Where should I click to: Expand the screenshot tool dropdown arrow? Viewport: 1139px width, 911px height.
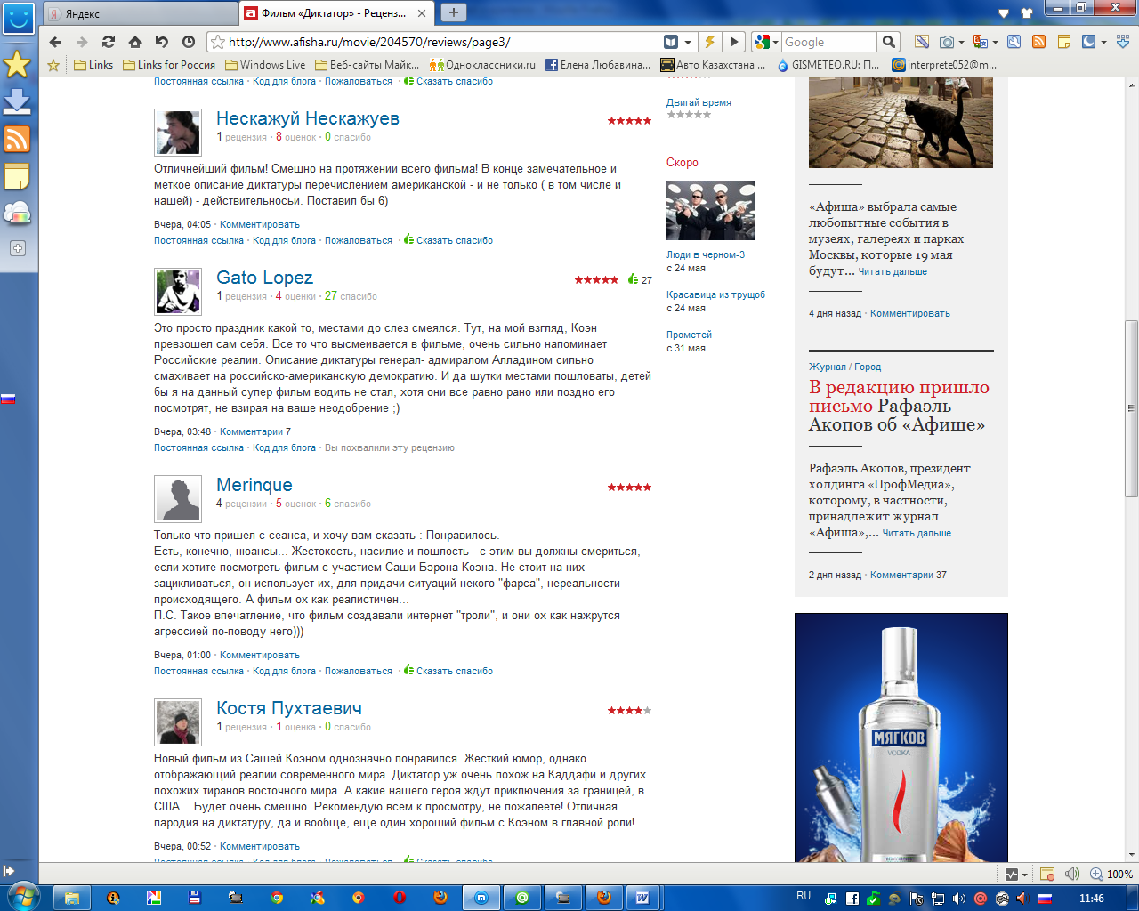(962, 42)
